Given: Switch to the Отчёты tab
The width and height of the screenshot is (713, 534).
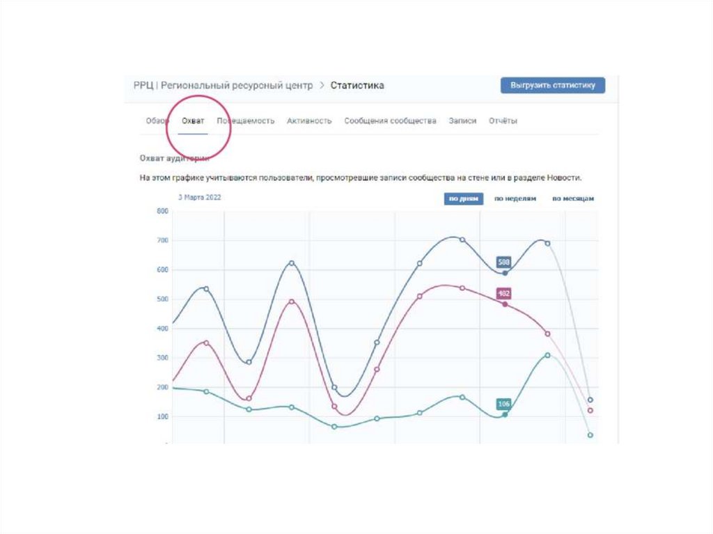Looking at the screenshot, I should (503, 120).
